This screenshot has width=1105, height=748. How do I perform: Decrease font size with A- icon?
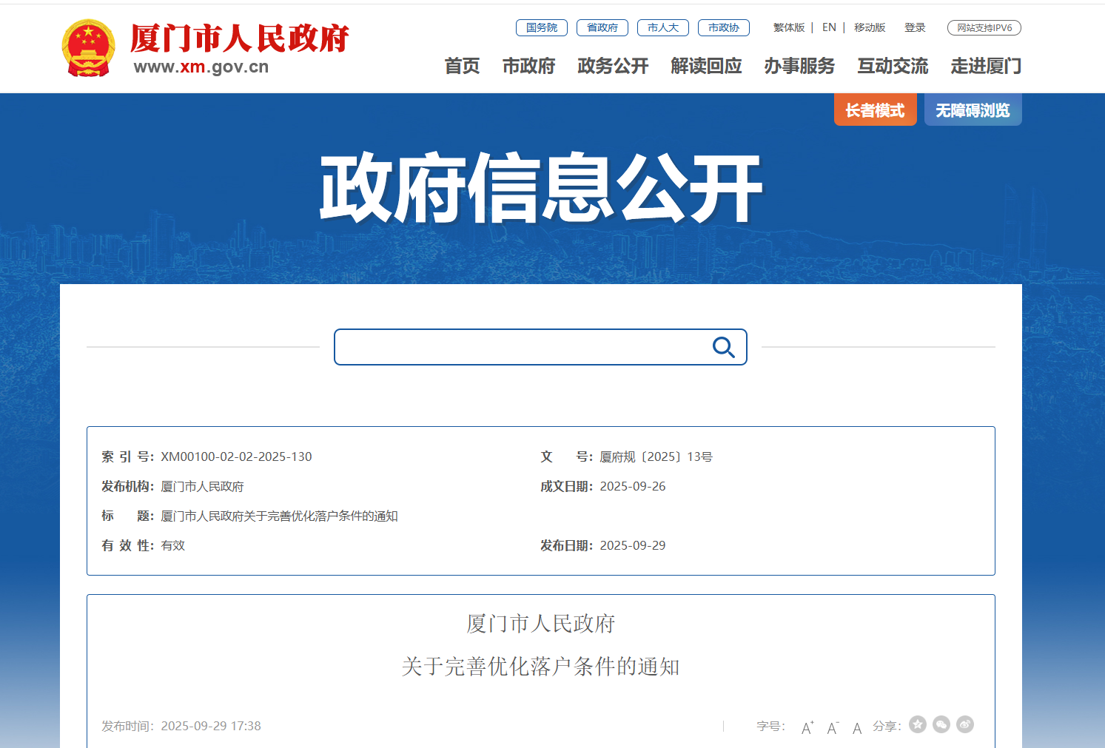tap(833, 727)
